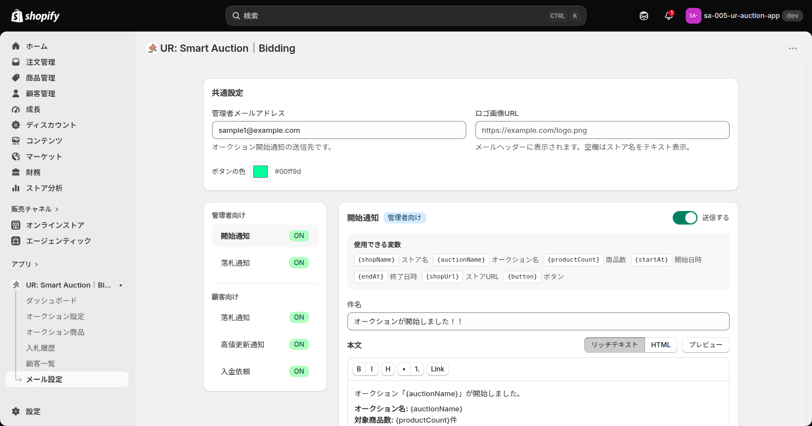Open the notifications bell icon

click(x=669, y=16)
